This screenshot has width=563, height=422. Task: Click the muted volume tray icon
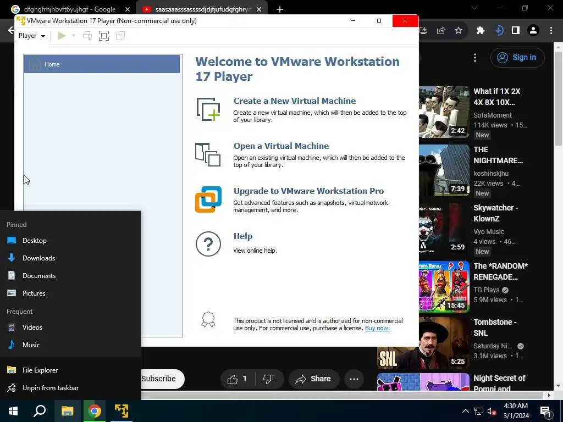(x=492, y=411)
